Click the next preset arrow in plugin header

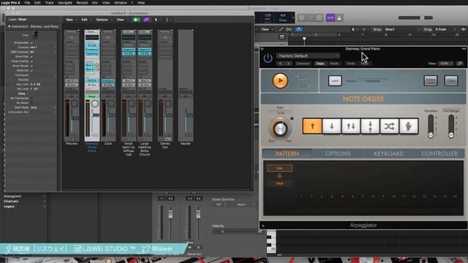[288, 64]
